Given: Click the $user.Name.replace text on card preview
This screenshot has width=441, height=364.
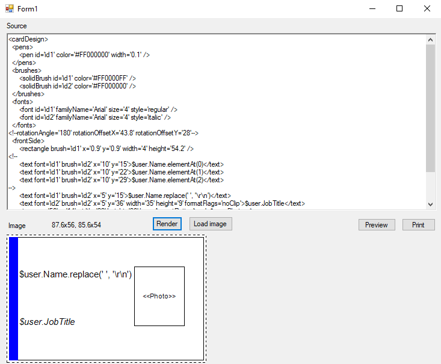Looking at the screenshot, I should coord(75,274).
